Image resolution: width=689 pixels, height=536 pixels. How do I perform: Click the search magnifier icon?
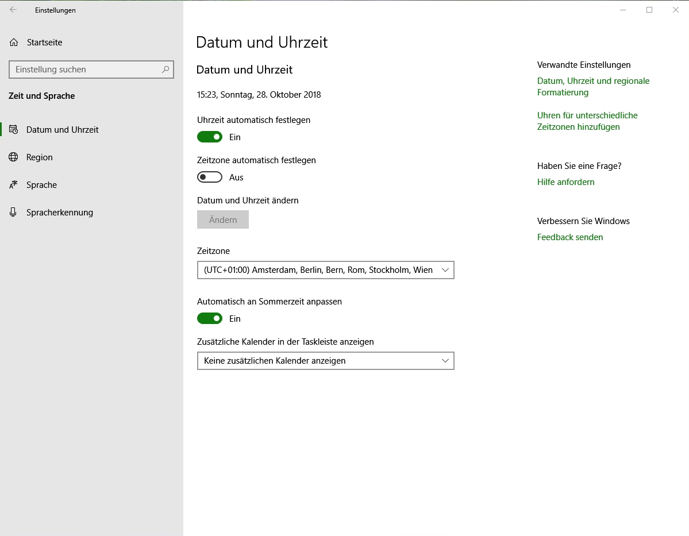coord(165,70)
